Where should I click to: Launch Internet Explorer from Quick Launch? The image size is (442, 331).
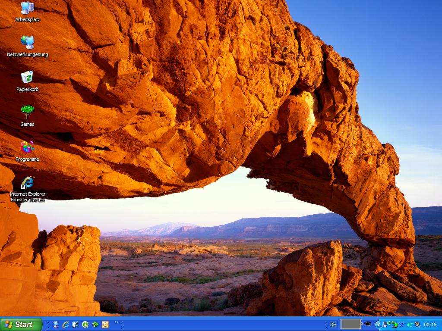tap(66, 325)
